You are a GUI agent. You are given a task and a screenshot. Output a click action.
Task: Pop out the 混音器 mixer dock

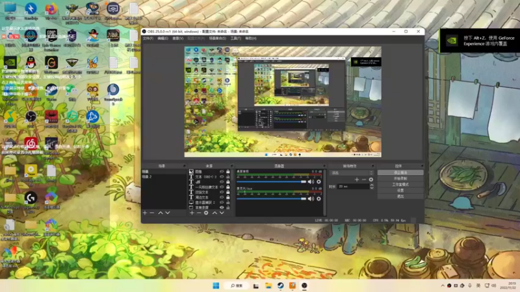click(x=324, y=166)
